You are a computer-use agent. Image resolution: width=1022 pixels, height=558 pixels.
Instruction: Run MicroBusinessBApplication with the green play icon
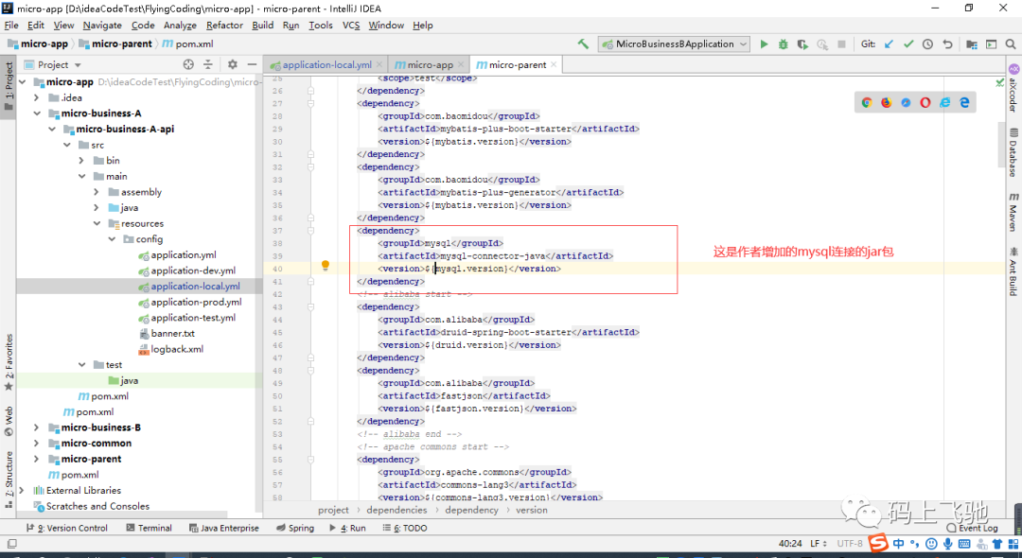point(764,44)
